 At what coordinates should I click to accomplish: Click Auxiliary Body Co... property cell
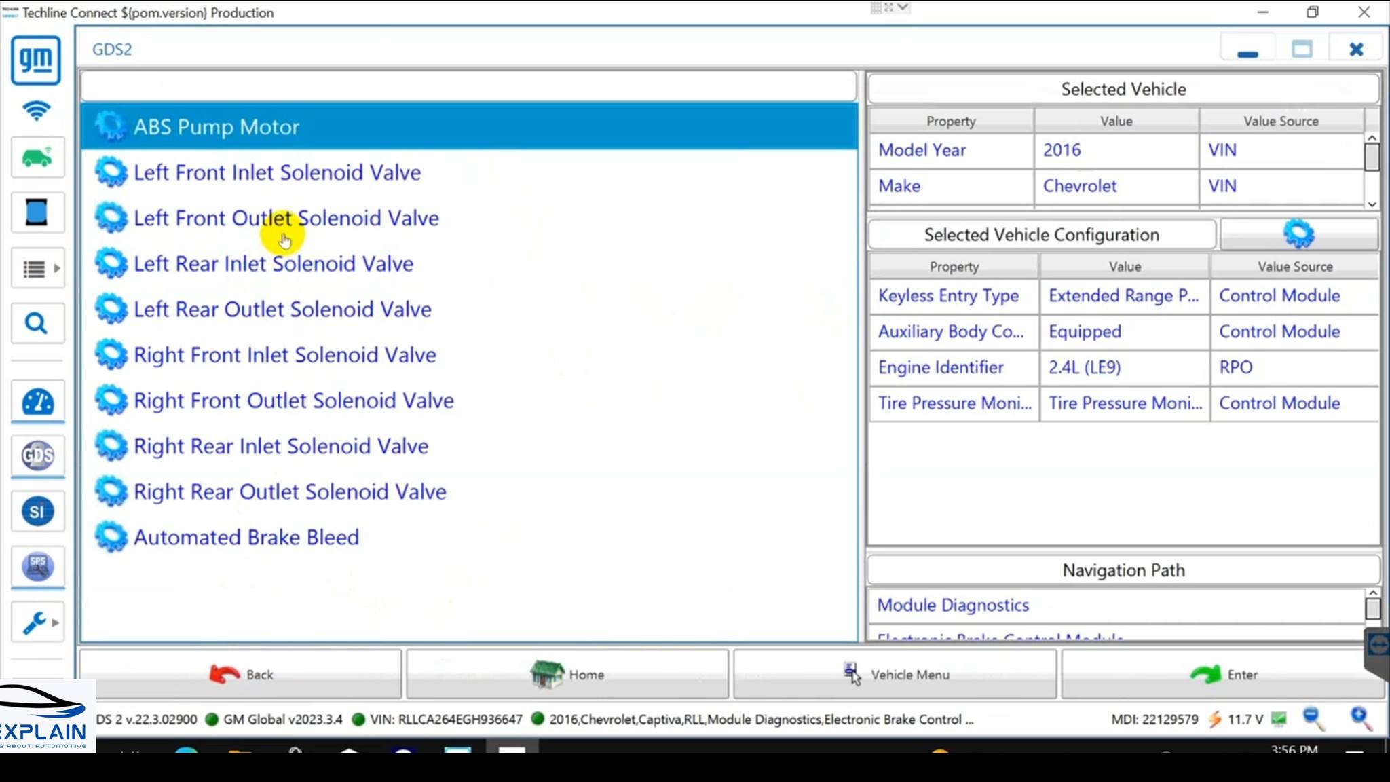pos(954,332)
